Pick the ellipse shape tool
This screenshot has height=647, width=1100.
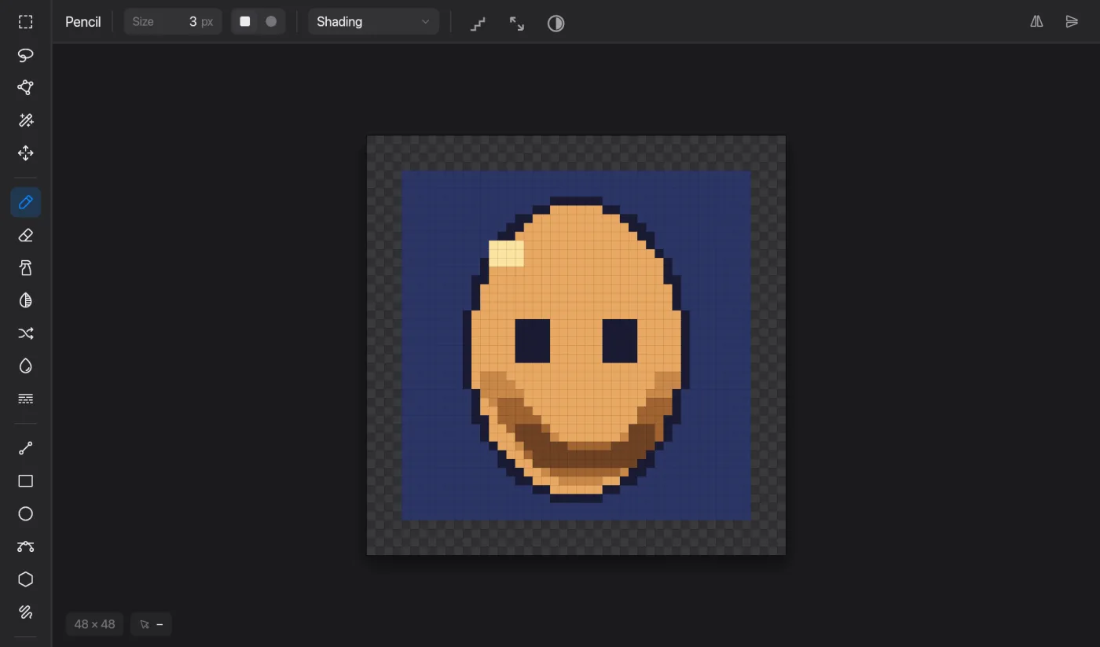[26, 514]
